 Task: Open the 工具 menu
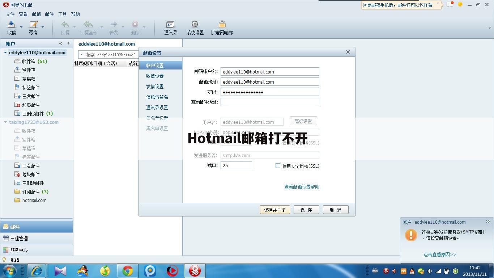[62, 14]
